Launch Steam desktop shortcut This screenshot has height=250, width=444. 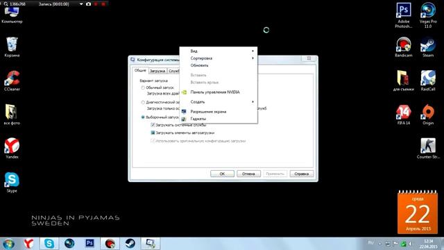pyautogui.click(x=428, y=47)
